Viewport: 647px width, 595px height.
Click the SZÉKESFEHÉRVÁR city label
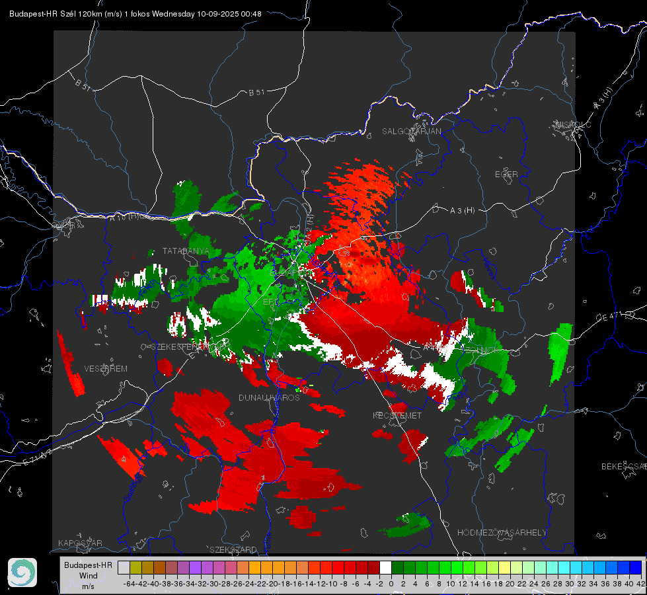point(190,346)
